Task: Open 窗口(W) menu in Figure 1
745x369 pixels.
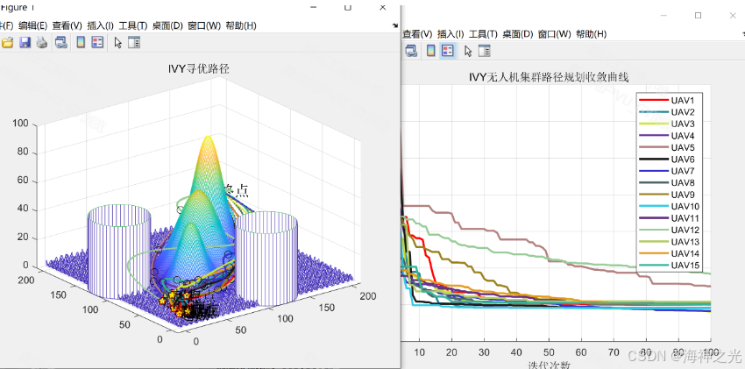Action: [204, 25]
